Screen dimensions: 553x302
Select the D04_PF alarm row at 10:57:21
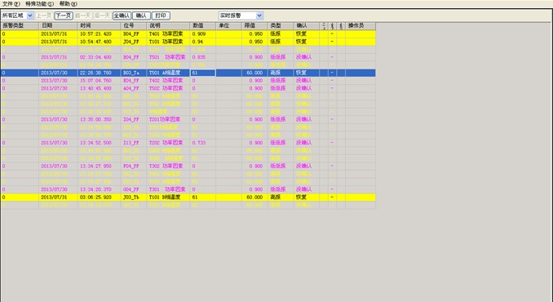(188, 33)
